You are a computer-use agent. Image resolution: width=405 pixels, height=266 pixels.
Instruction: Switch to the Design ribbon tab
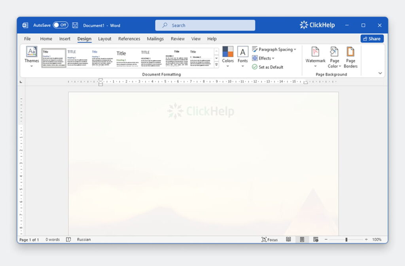coord(84,39)
